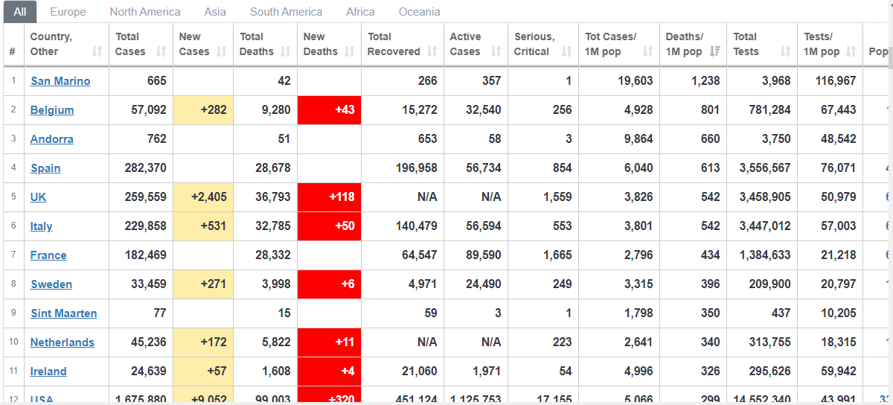Select San Marino deaths per million 1,238
The width and height of the screenshot is (893, 405).
click(705, 80)
